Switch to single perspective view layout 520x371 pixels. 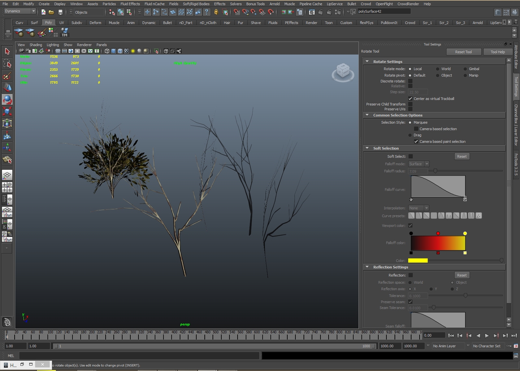pyautogui.click(x=7, y=175)
